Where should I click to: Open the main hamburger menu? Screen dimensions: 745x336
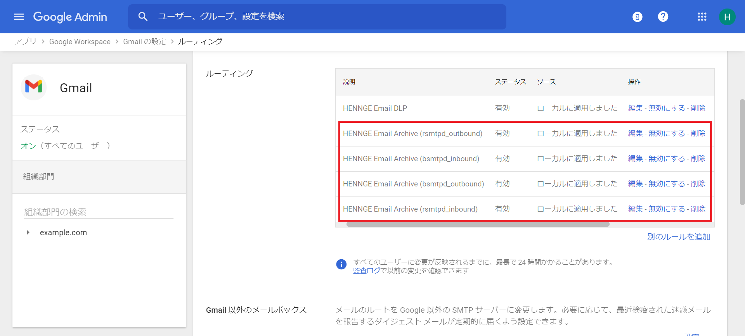[19, 17]
